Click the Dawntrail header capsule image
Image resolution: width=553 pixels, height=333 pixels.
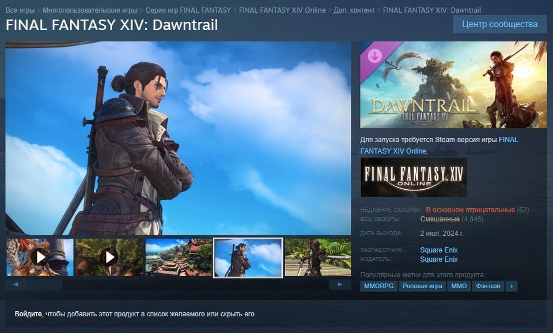[x=453, y=85]
